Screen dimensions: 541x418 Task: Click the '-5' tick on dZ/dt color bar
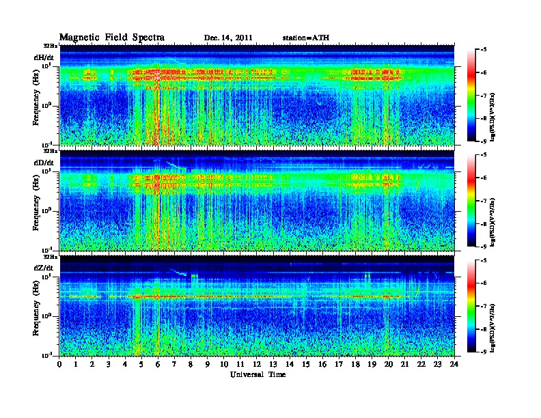point(483,260)
